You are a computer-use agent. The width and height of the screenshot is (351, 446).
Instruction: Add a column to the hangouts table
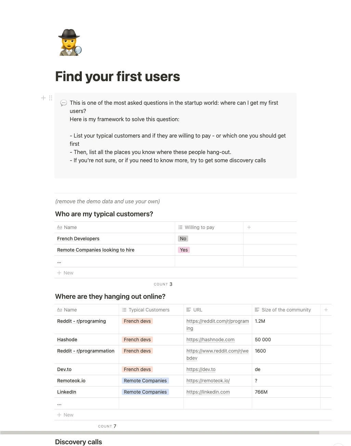[x=326, y=310]
